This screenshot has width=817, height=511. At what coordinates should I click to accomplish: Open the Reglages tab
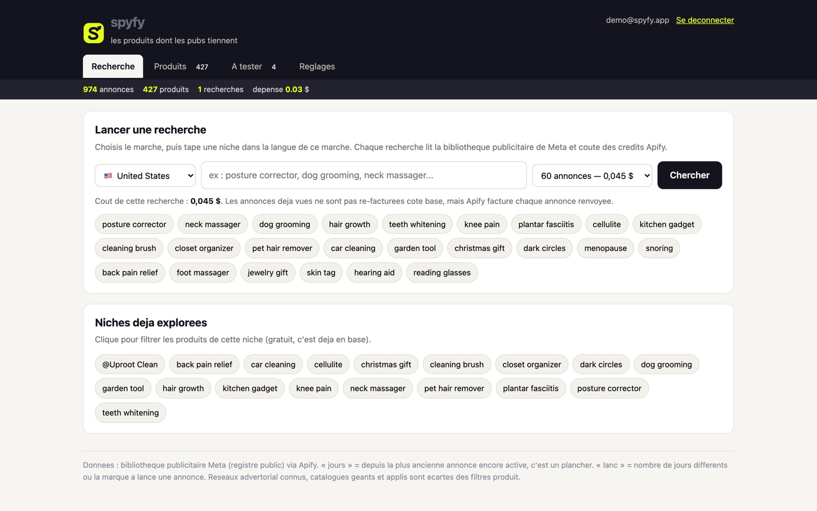[317, 66]
